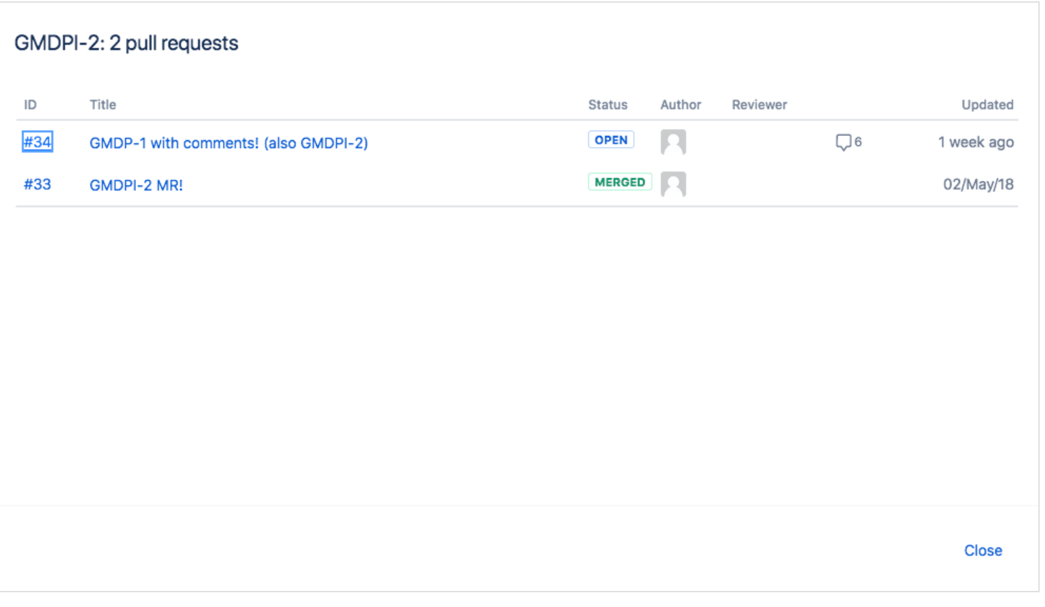Click the Reviewer column header
Image resolution: width=1045 pixels, height=607 pixels.
tap(759, 105)
